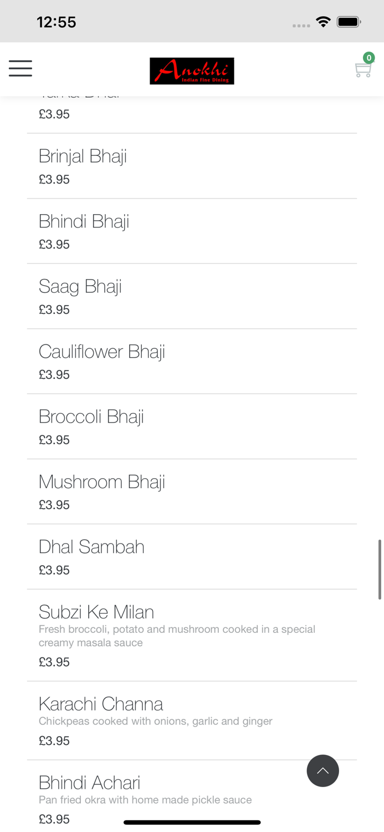Click the Cauliflower Bhaji price label
The width and height of the screenshot is (384, 832).
54,374
